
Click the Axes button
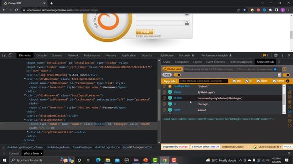coord(167,75)
